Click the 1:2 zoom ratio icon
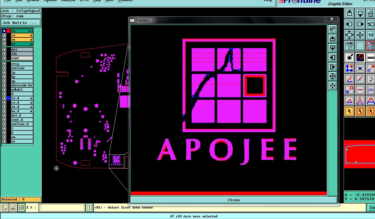The width and height of the screenshot is (375, 219). (371, 35)
